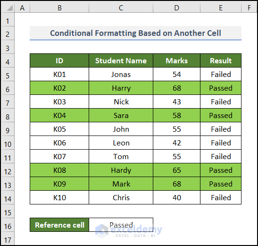258x246 pixels.
Task: Select row 8 header
Action: coord(8,115)
